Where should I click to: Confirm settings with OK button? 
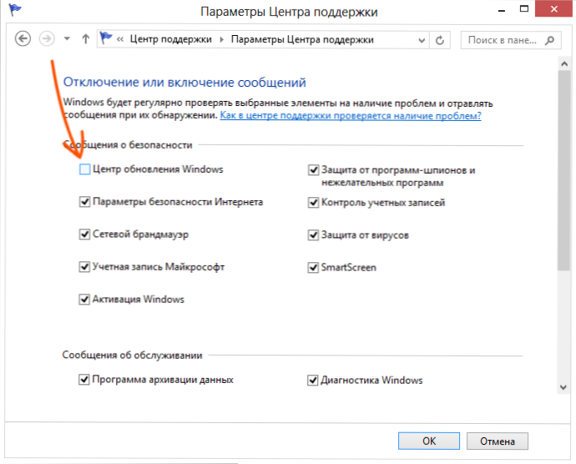click(x=429, y=441)
